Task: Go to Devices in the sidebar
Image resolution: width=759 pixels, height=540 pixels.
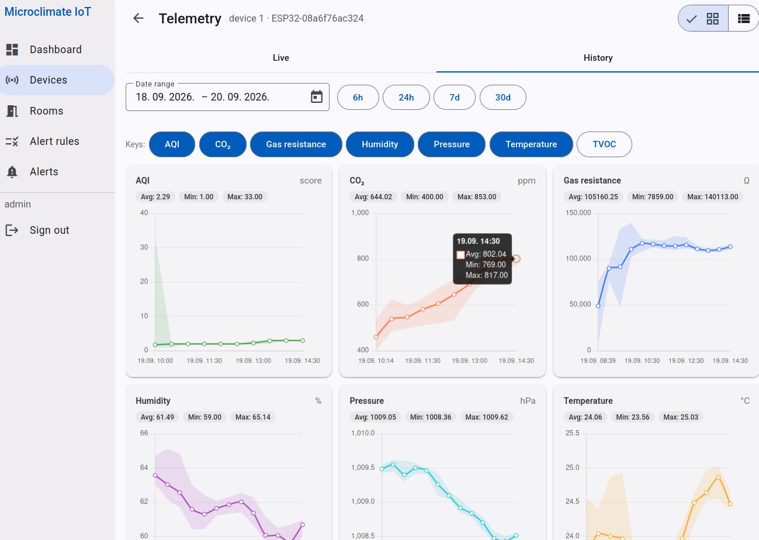Action: pos(57,80)
